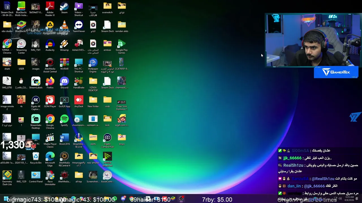Image resolution: width=362 pixels, height=203 pixels.
Task: Open the taskbar clock and date
Action: pyautogui.click(x=349, y=199)
